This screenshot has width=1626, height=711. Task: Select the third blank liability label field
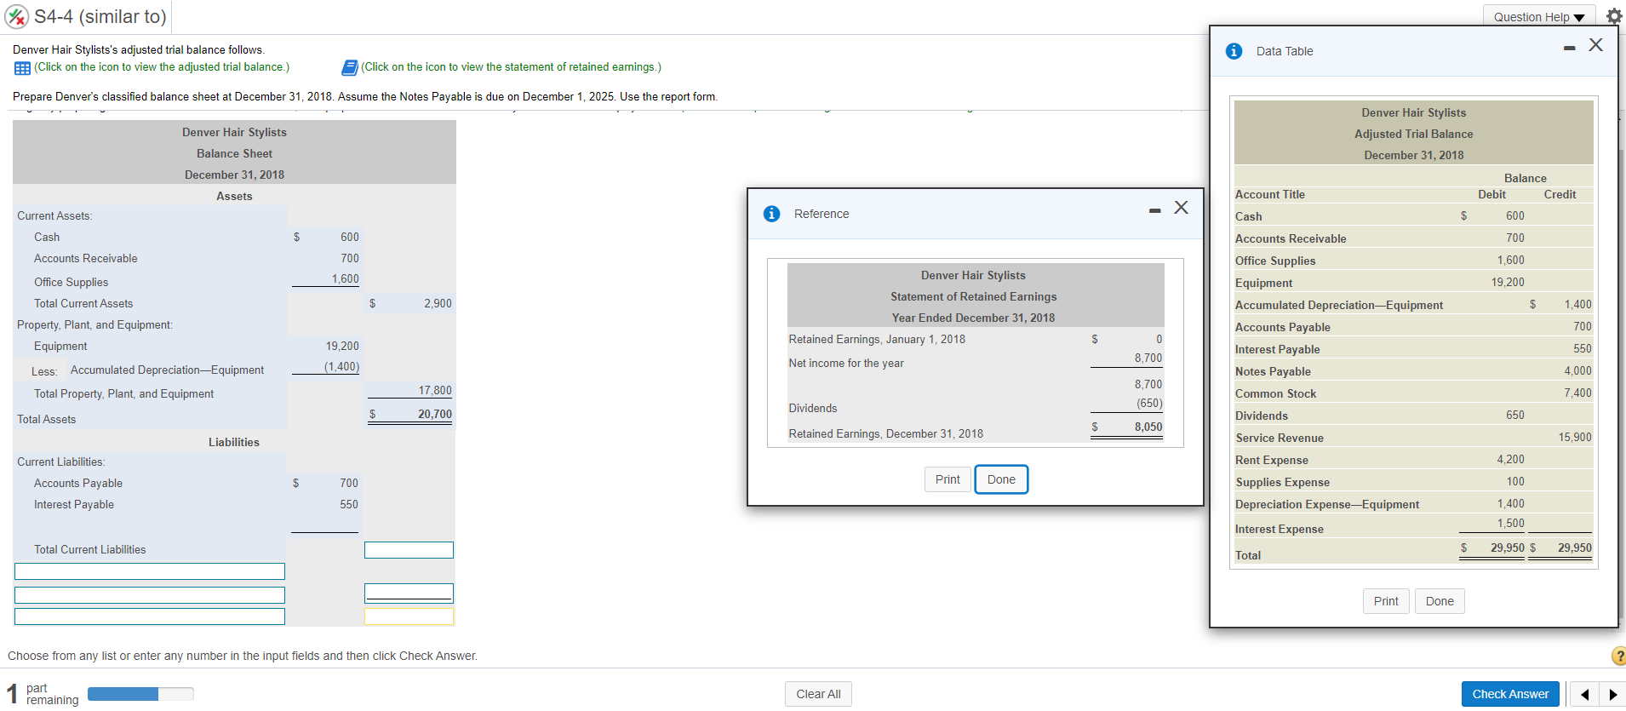(x=150, y=616)
